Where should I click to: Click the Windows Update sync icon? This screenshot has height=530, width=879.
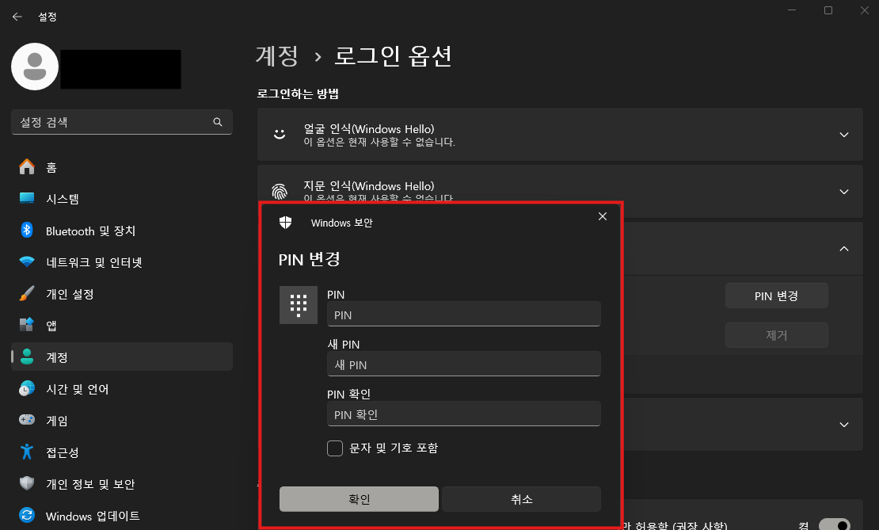click(26, 515)
